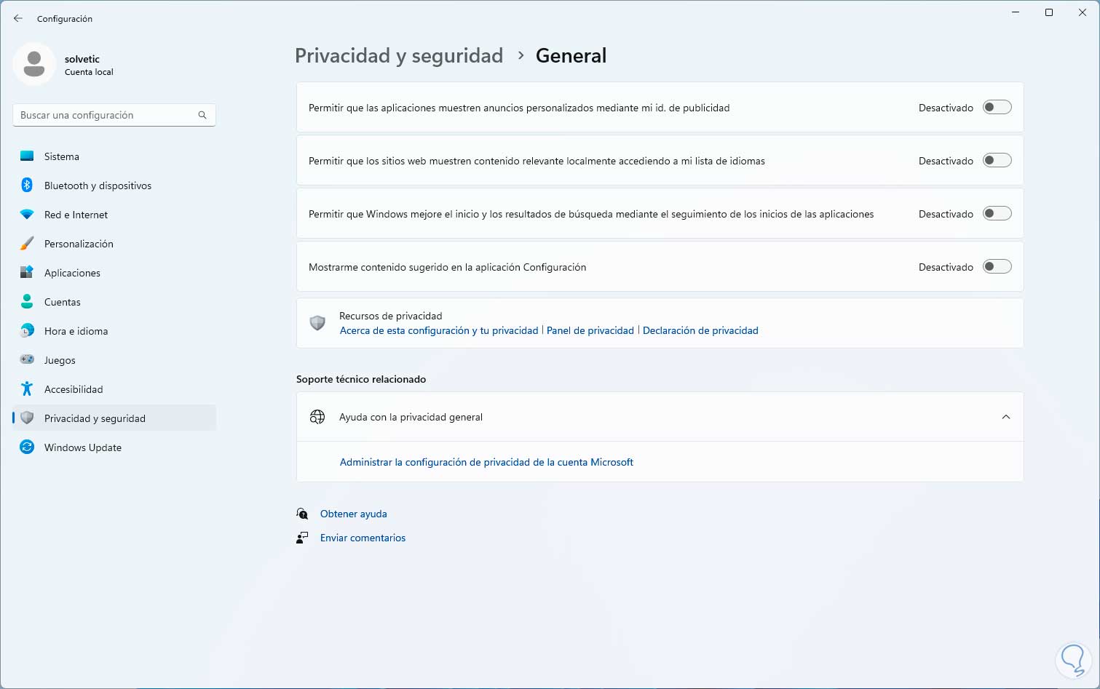Click the Juegos gamepad icon
The image size is (1100, 689).
coord(27,360)
